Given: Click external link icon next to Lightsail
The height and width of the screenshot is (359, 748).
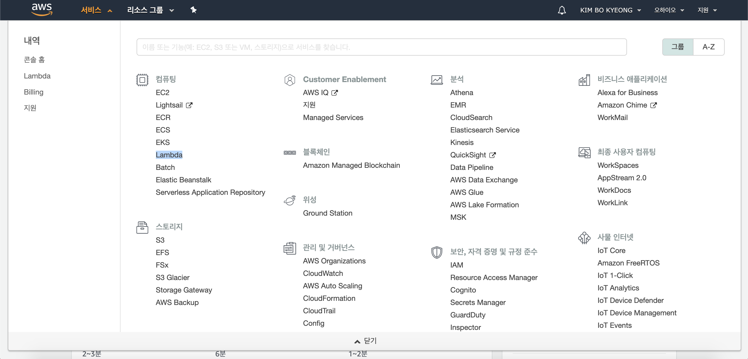Looking at the screenshot, I should 189,105.
